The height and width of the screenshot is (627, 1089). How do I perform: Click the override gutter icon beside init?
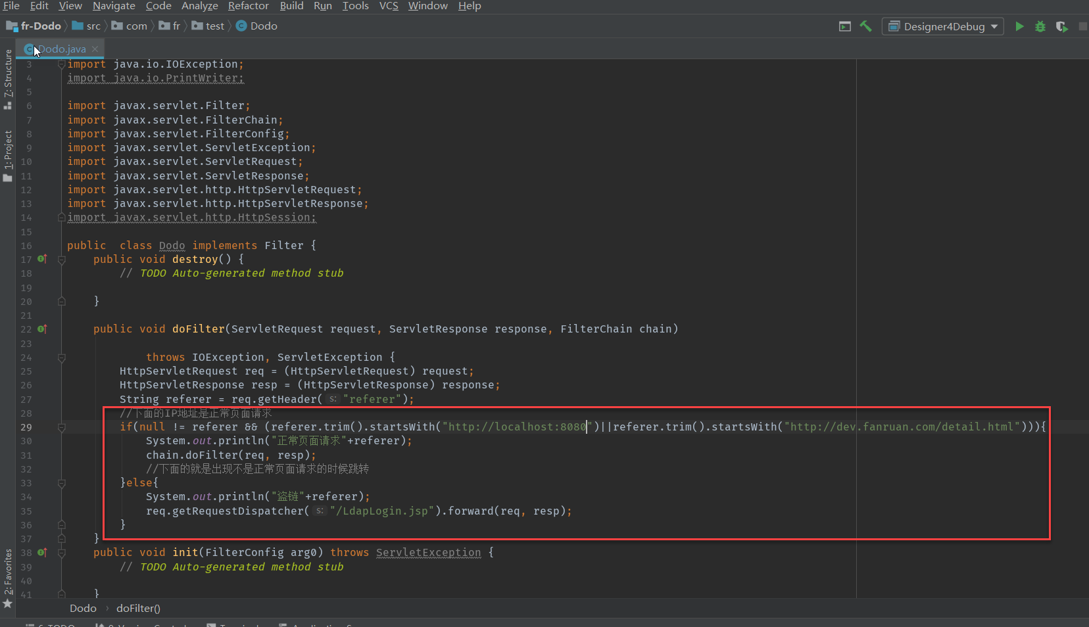tap(42, 552)
